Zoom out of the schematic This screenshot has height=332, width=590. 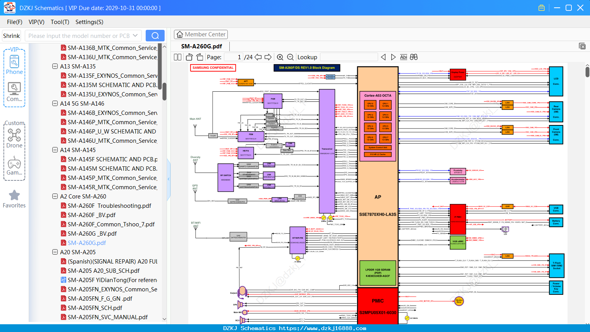(290, 57)
